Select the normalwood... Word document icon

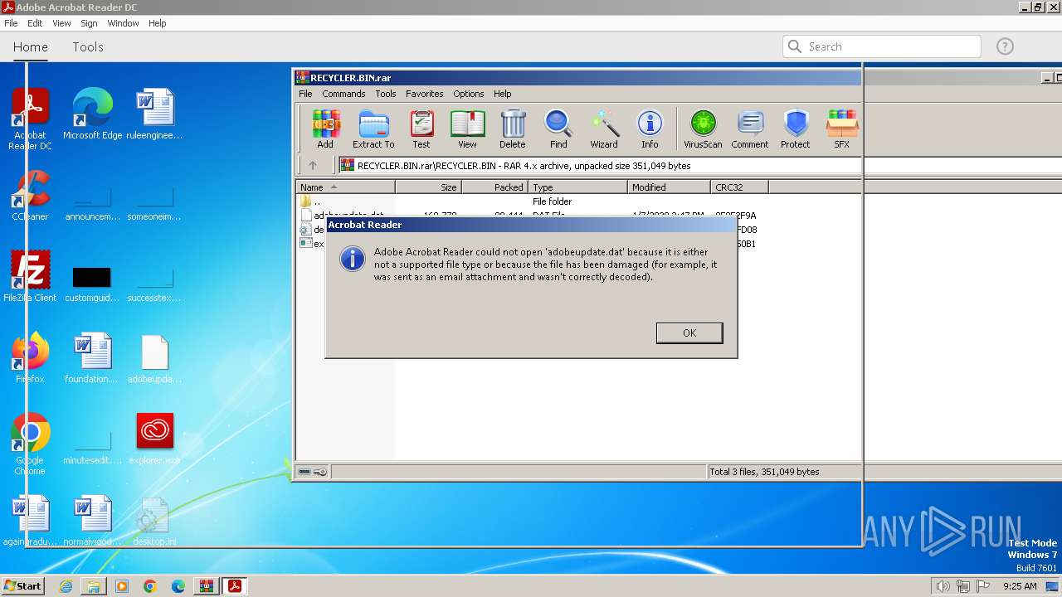click(93, 521)
